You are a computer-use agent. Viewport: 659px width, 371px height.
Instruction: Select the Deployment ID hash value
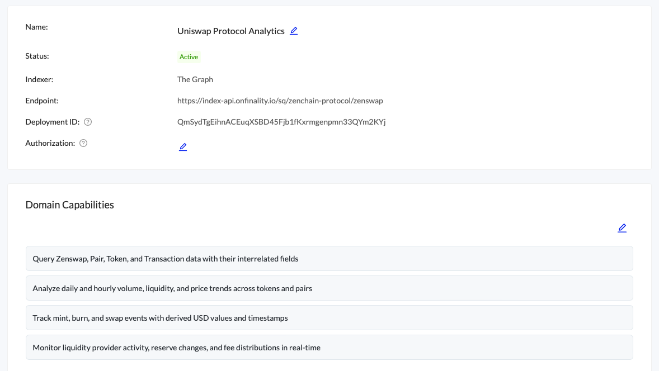[x=281, y=122]
